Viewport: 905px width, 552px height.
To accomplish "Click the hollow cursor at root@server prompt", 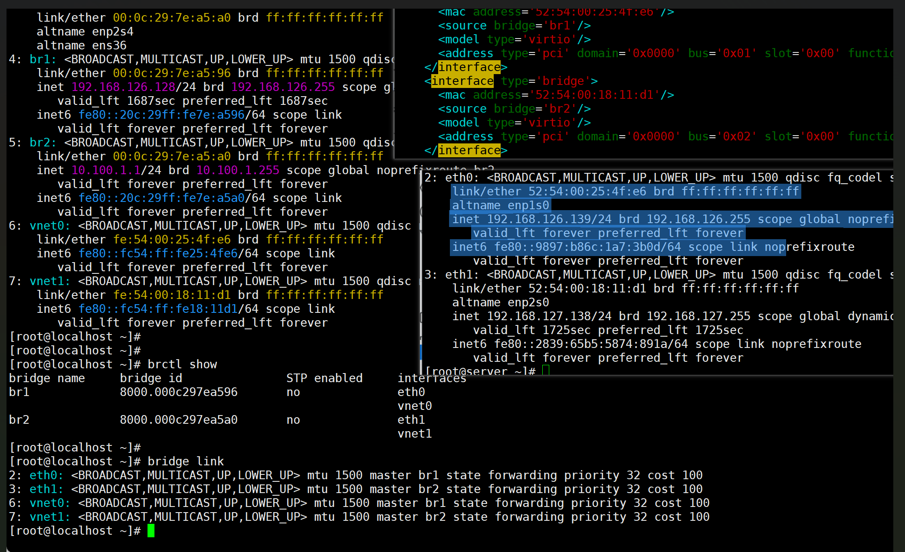I will tap(545, 370).
